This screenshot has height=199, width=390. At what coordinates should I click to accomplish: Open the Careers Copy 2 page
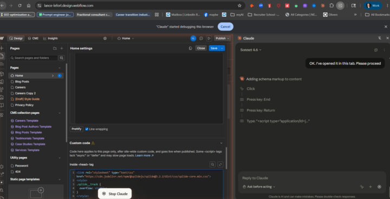25,93
